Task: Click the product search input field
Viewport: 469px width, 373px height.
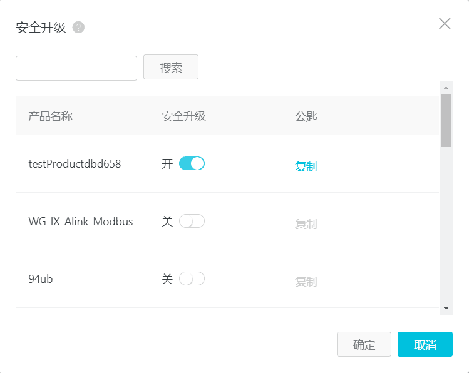Action: click(76, 68)
